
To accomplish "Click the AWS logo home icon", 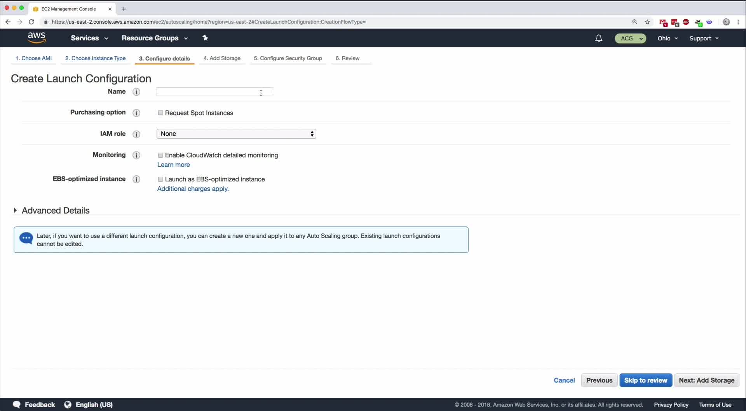I will (37, 38).
